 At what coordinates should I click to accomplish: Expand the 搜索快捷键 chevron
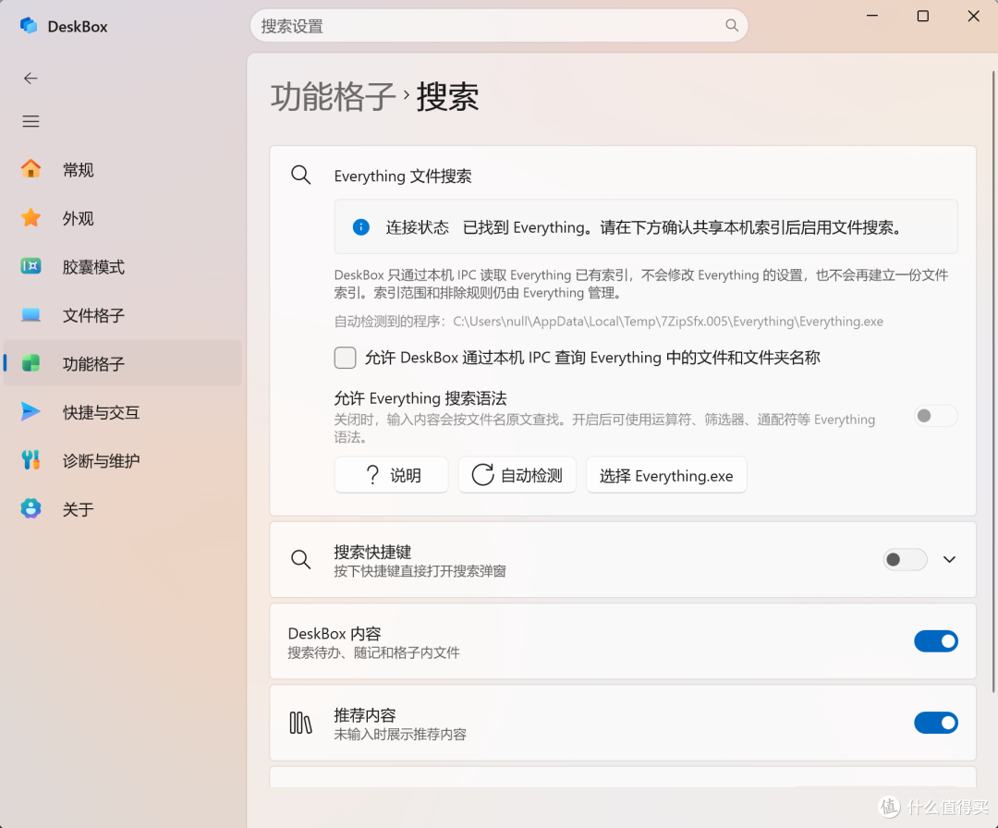click(949, 559)
